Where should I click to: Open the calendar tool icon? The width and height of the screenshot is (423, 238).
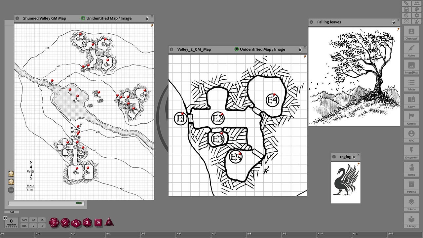(x=406, y=9)
